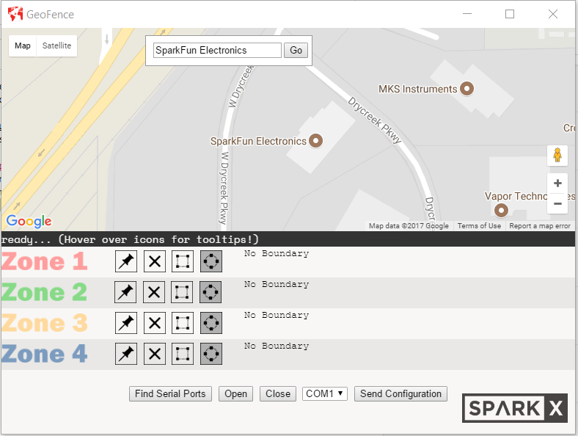Image resolution: width=578 pixels, height=436 pixels.
Task: Click Zone 3 'No Boundary' text
Action: tap(277, 315)
